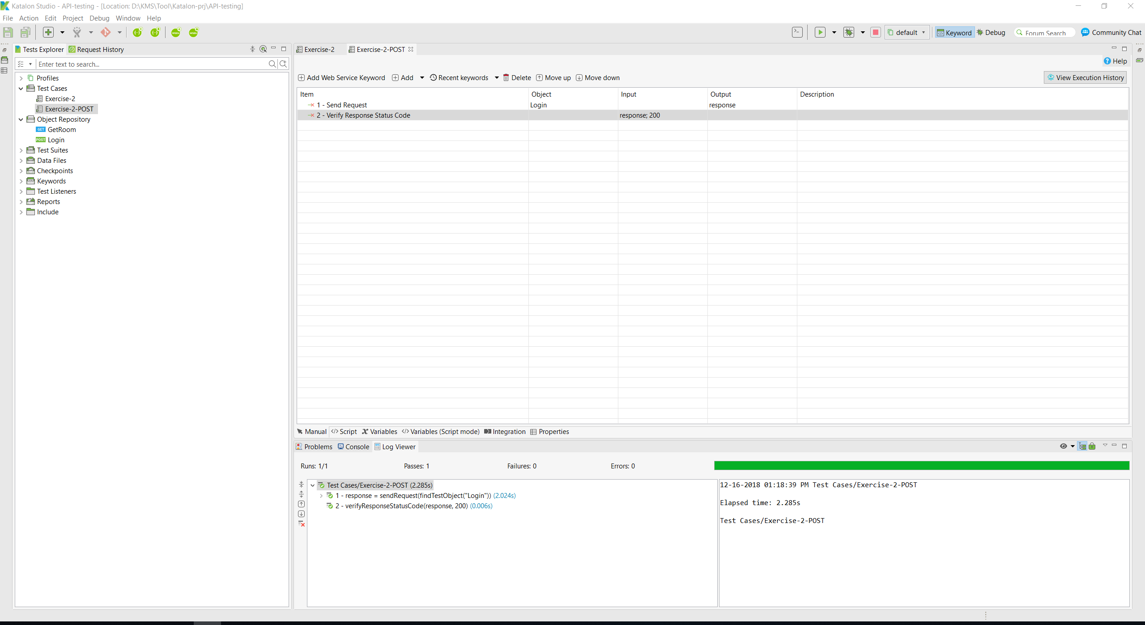Screen dimensions: 1145x625
Task: Open the command-line generator terminal icon
Action: (797, 32)
